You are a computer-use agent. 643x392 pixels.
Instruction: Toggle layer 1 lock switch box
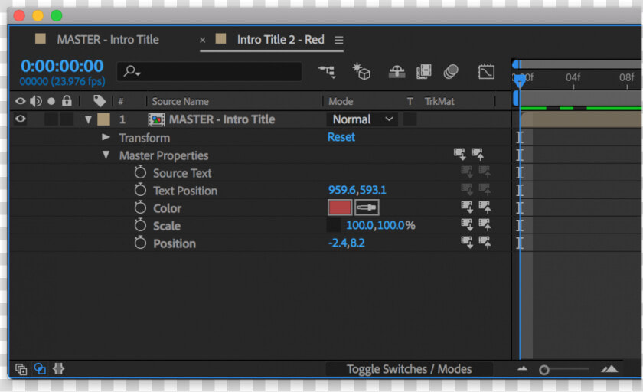click(x=67, y=119)
